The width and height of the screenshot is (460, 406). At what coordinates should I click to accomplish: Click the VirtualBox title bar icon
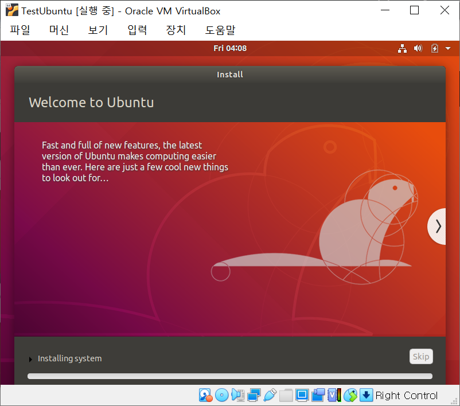point(11,10)
